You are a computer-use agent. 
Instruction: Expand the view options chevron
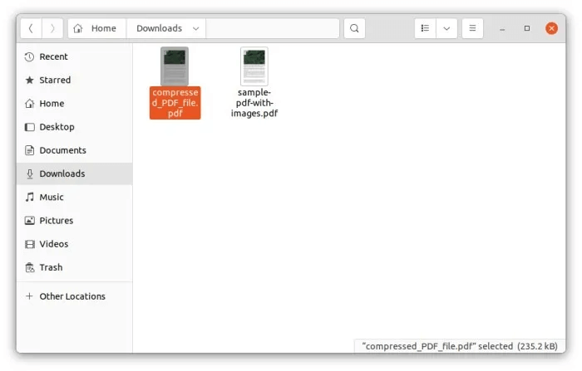point(446,28)
